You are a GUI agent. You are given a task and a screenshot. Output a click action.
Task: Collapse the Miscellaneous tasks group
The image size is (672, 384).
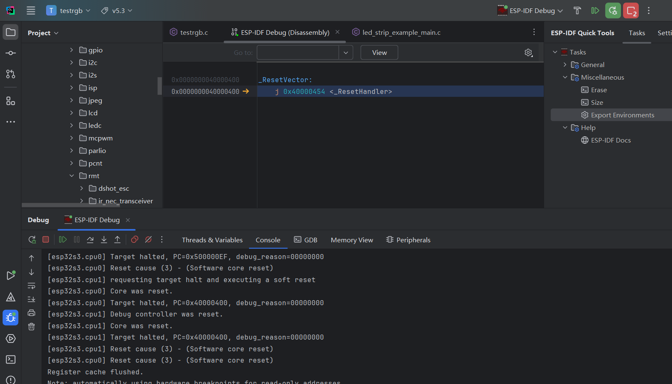(x=565, y=77)
